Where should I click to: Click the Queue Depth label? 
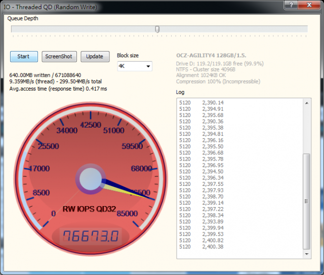point(23,18)
